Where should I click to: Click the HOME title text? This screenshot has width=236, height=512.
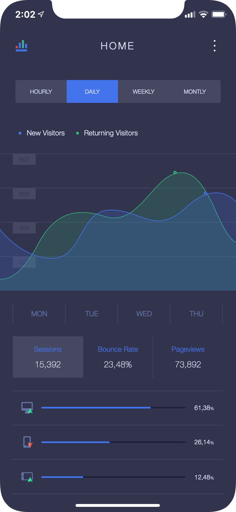[117, 46]
